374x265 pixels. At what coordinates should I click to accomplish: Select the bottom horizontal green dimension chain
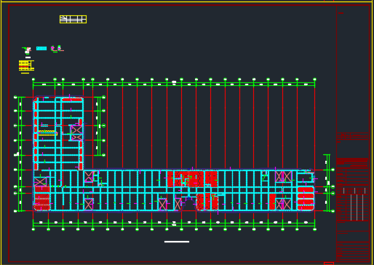[x=174, y=225]
